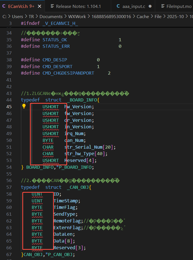Click the file icon on FileInput.mo tab

[163, 6]
